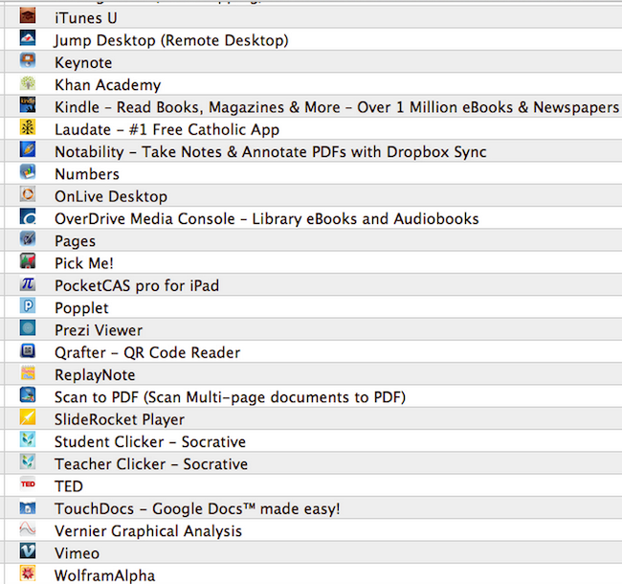Click the Khan Academy tree icon
The height and width of the screenshot is (584, 622).
click(x=28, y=83)
